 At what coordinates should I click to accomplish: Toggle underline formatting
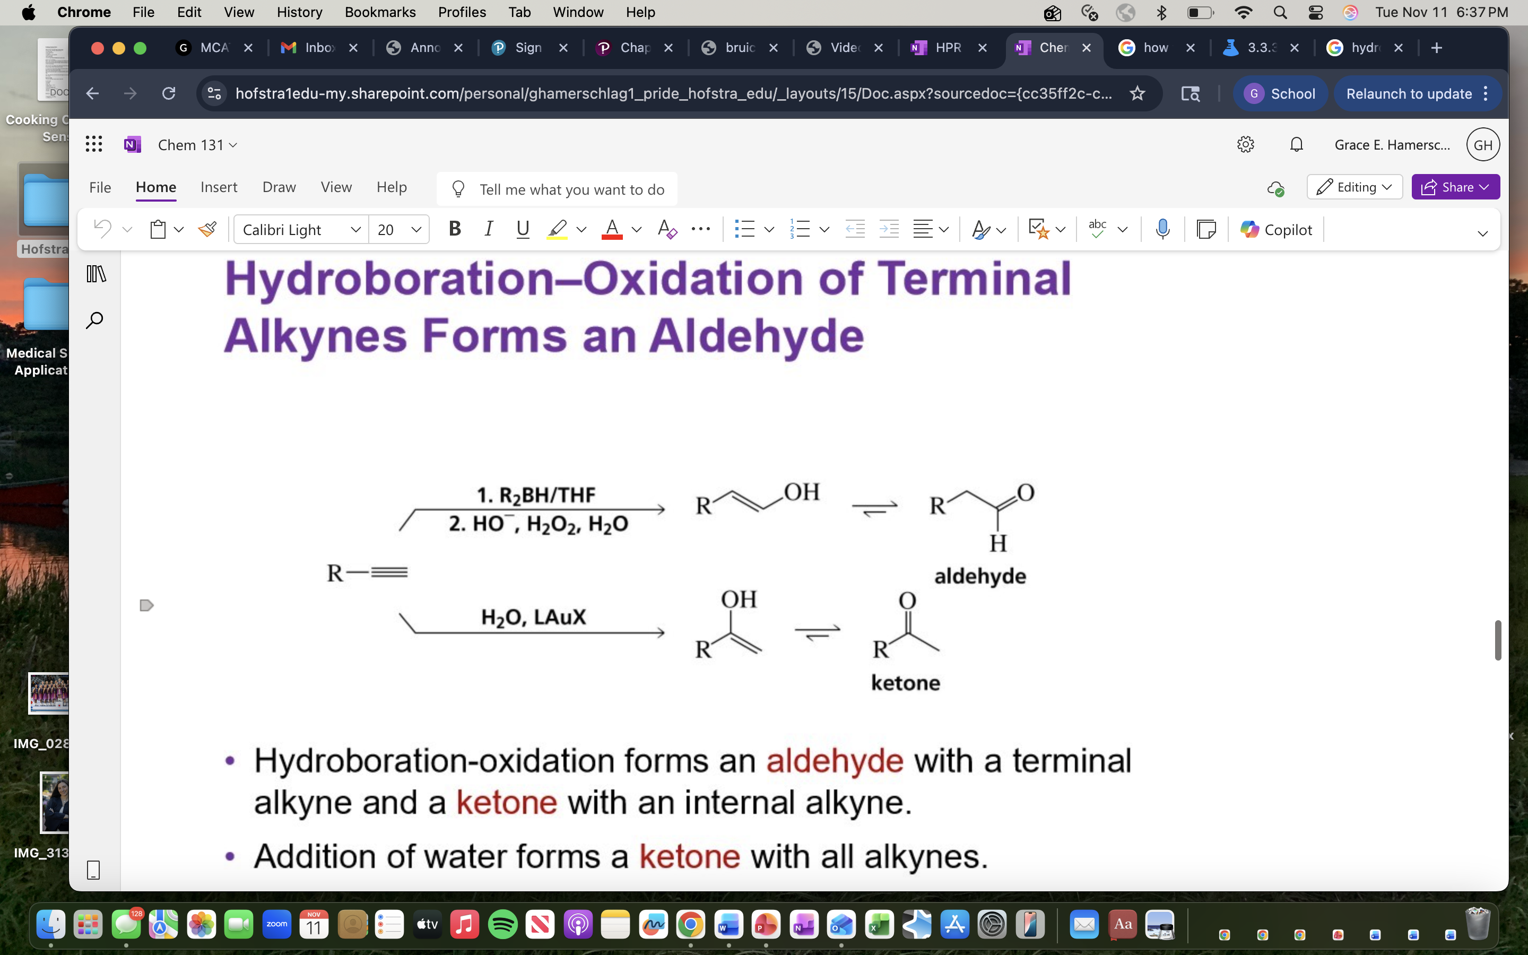coord(522,229)
